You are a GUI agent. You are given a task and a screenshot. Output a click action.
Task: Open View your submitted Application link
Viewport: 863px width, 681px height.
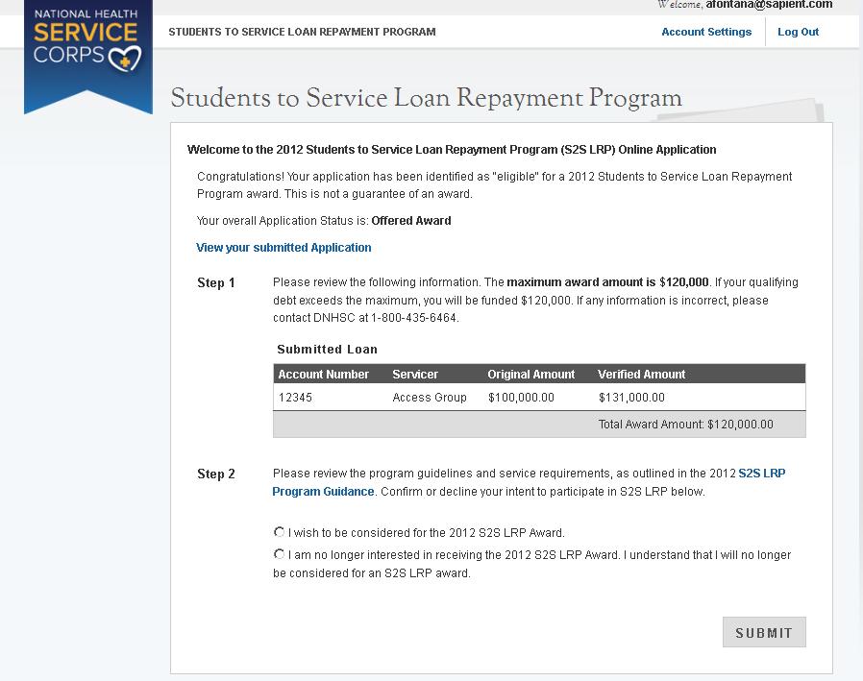(x=284, y=248)
